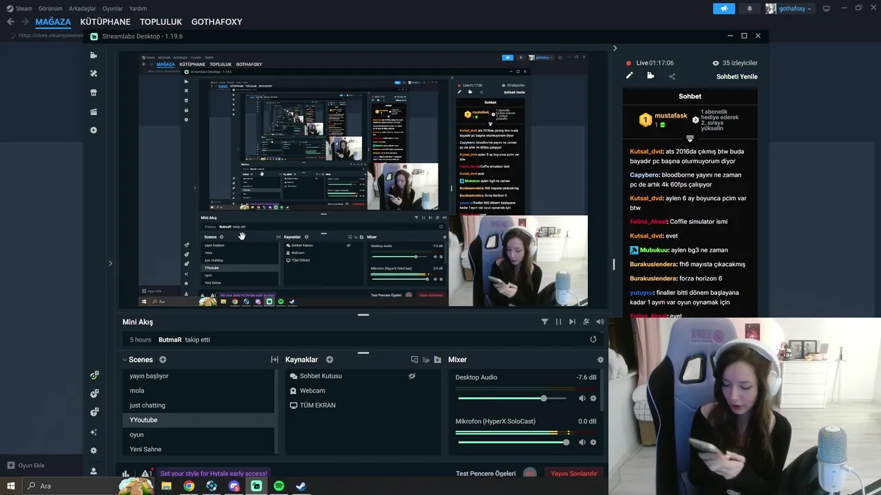Open the Hytale early access notice
This screenshot has height=495, width=881.
[x=213, y=473]
